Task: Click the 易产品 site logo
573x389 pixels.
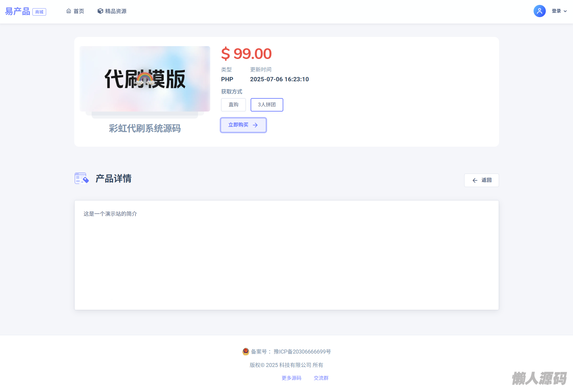Action: coord(17,11)
